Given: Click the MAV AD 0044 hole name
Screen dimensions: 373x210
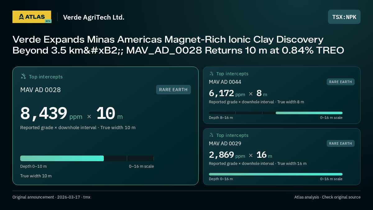Looking at the screenshot, I should tap(225, 82).
